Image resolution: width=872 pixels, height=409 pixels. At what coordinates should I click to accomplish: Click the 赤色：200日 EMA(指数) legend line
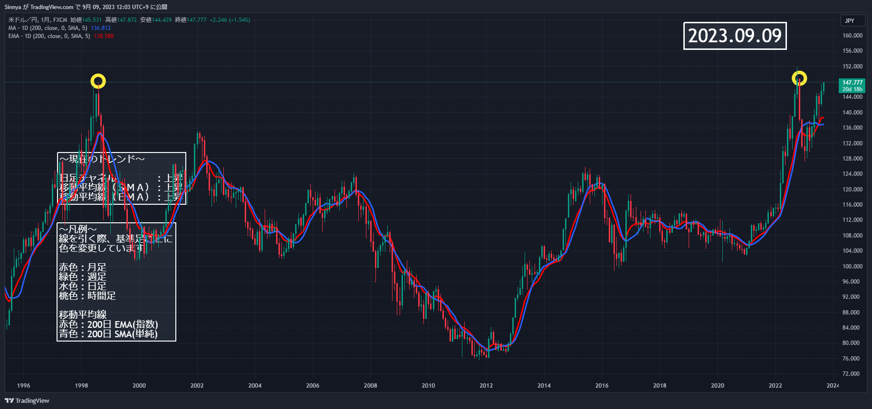(108, 324)
